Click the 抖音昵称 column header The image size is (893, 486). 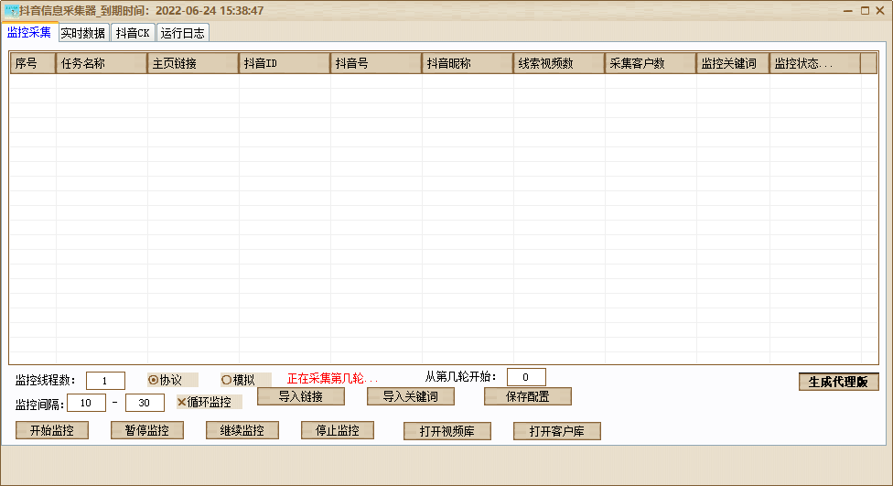click(468, 63)
